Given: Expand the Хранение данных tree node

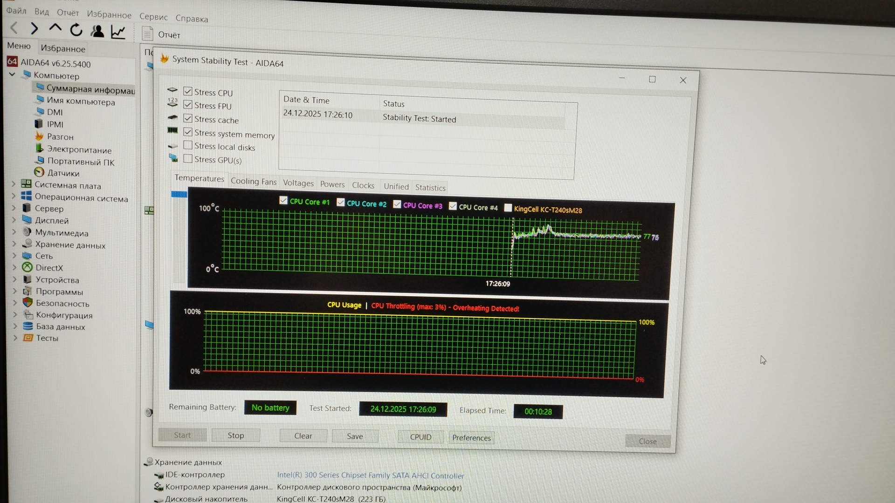Looking at the screenshot, I should point(14,244).
